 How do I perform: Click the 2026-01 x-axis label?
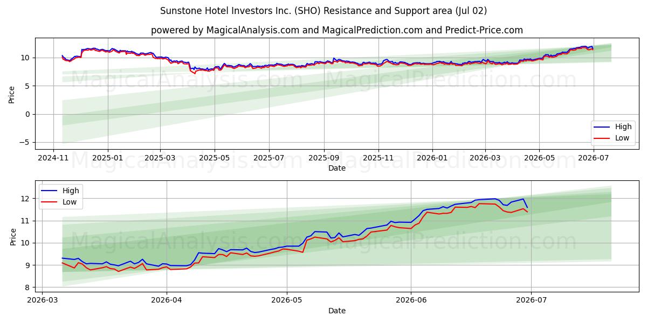click(432, 158)
